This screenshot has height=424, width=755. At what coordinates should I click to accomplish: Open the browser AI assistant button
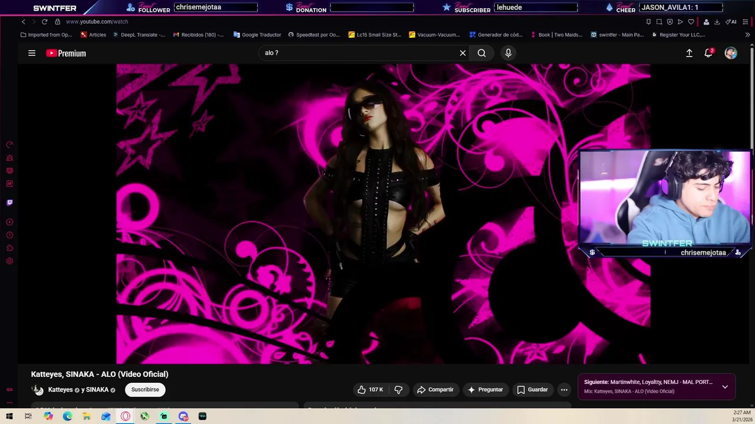click(x=731, y=22)
